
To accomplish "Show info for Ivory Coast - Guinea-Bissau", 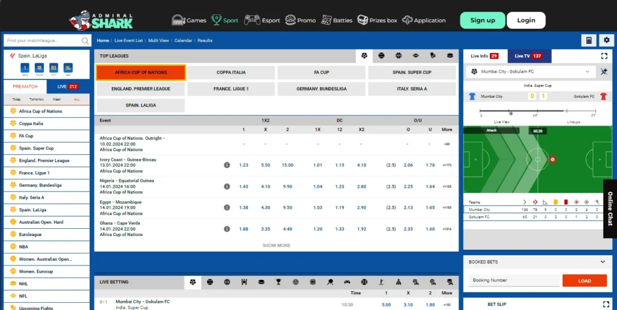I will click(x=227, y=165).
